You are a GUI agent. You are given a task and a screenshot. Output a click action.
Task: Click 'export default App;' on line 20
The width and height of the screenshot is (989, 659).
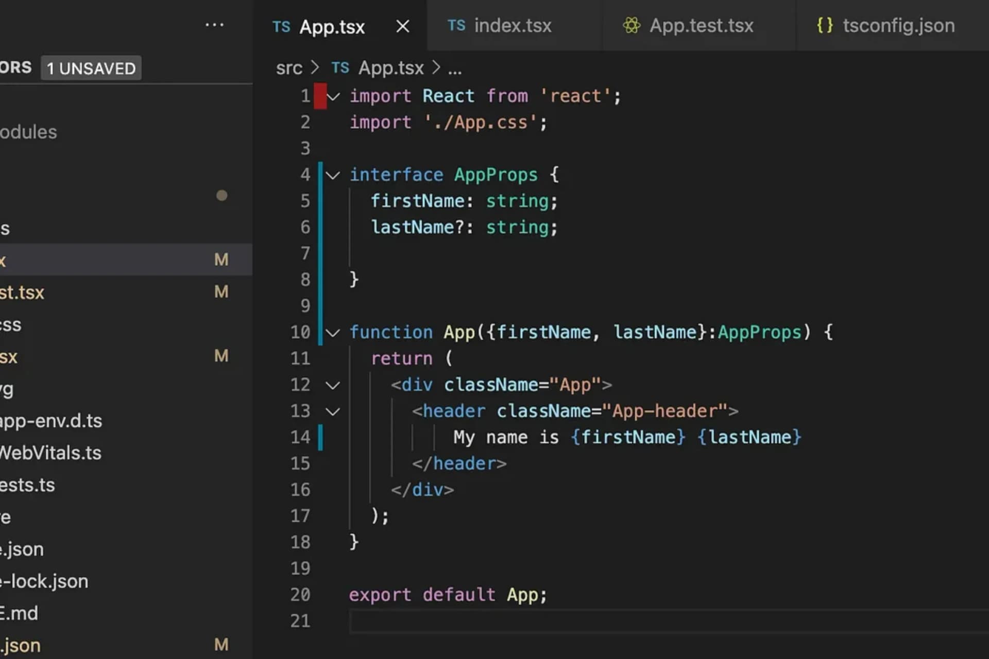click(x=448, y=595)
